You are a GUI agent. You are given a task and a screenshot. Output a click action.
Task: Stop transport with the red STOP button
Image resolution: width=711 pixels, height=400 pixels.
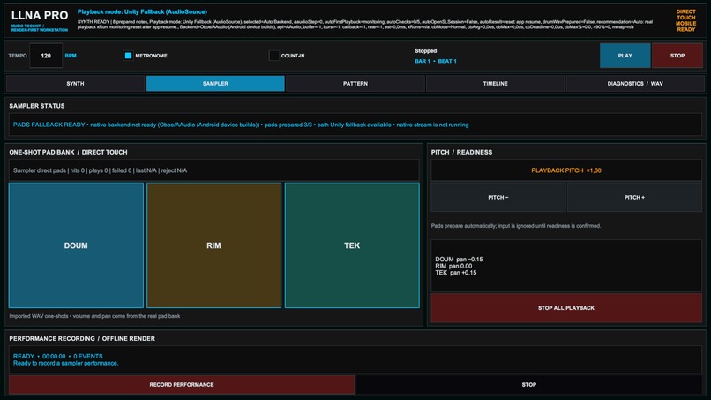click(x=677, y=56)
